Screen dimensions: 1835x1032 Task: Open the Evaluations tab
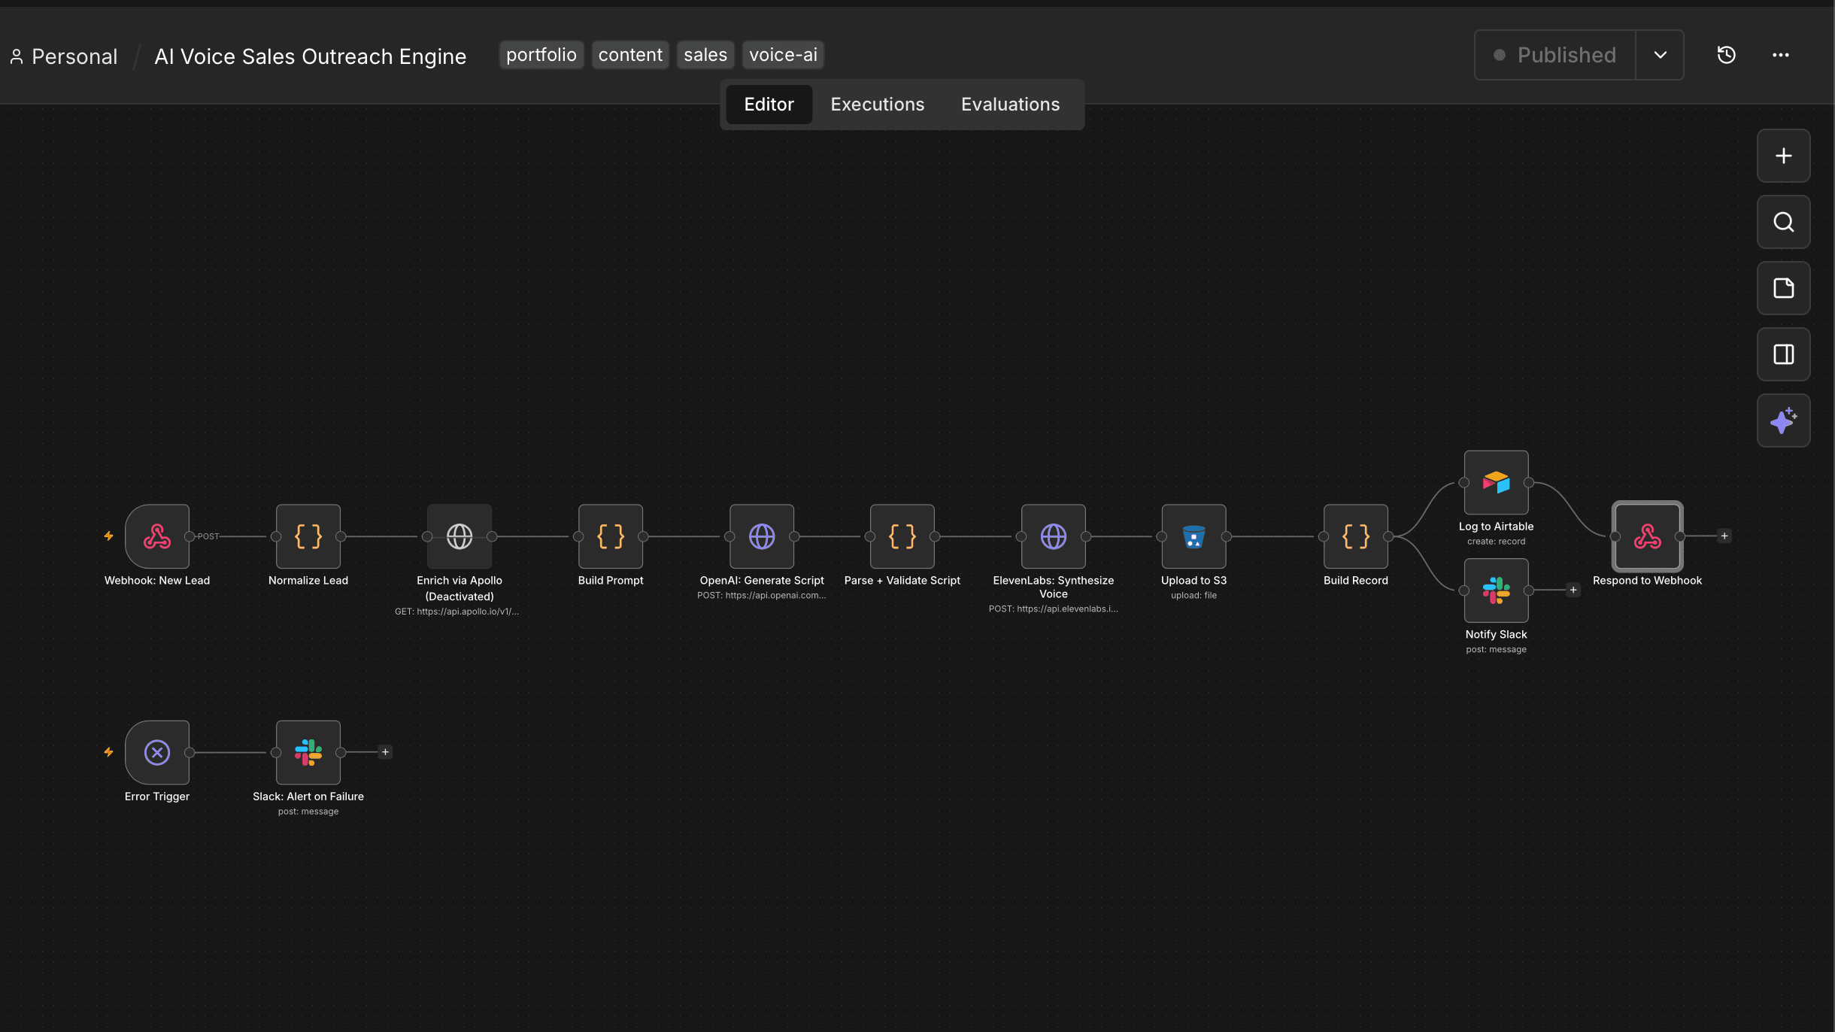(1011, 105)
